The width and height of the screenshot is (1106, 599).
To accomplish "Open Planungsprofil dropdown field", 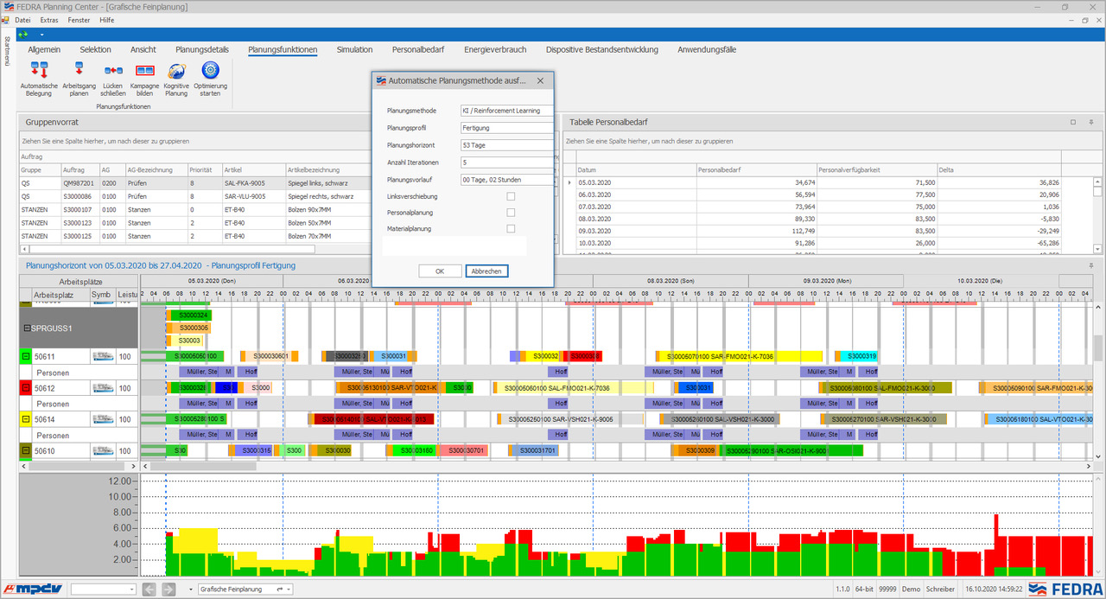I will (506, 128).
